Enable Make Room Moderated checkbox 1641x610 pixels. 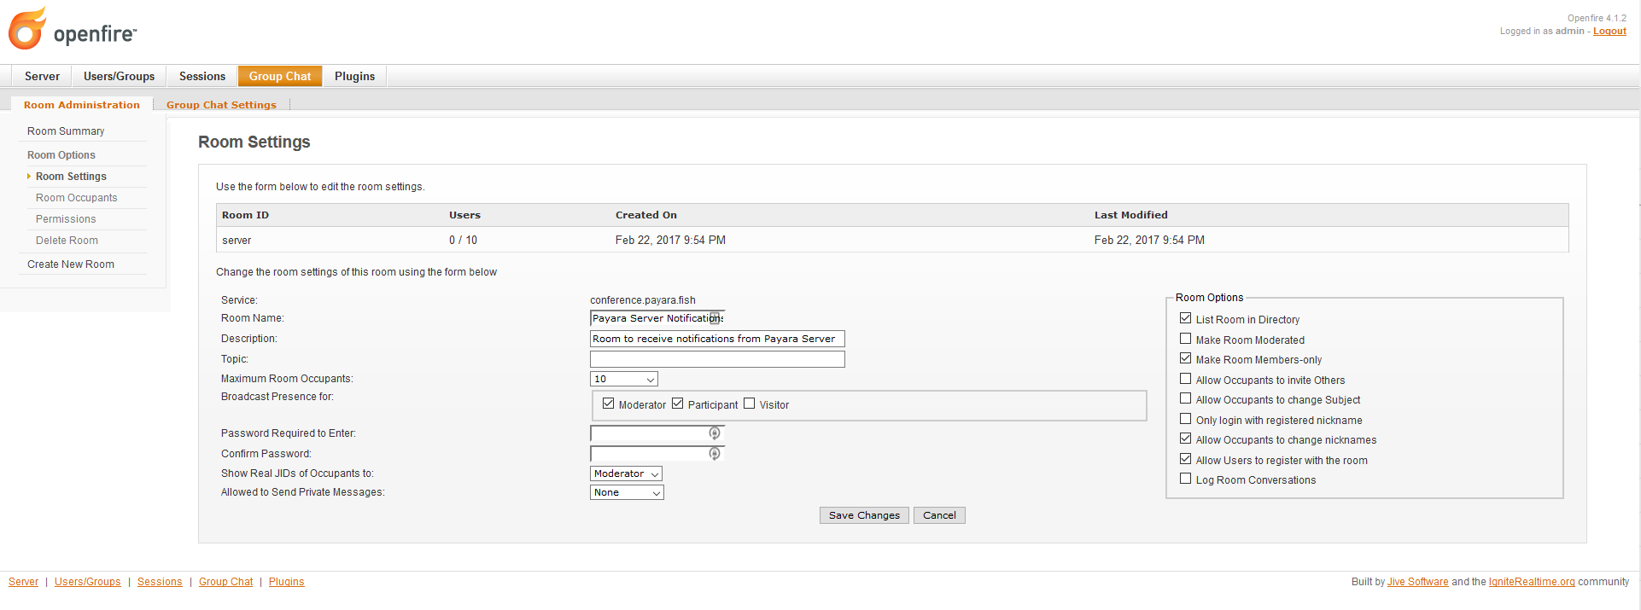1185,339
